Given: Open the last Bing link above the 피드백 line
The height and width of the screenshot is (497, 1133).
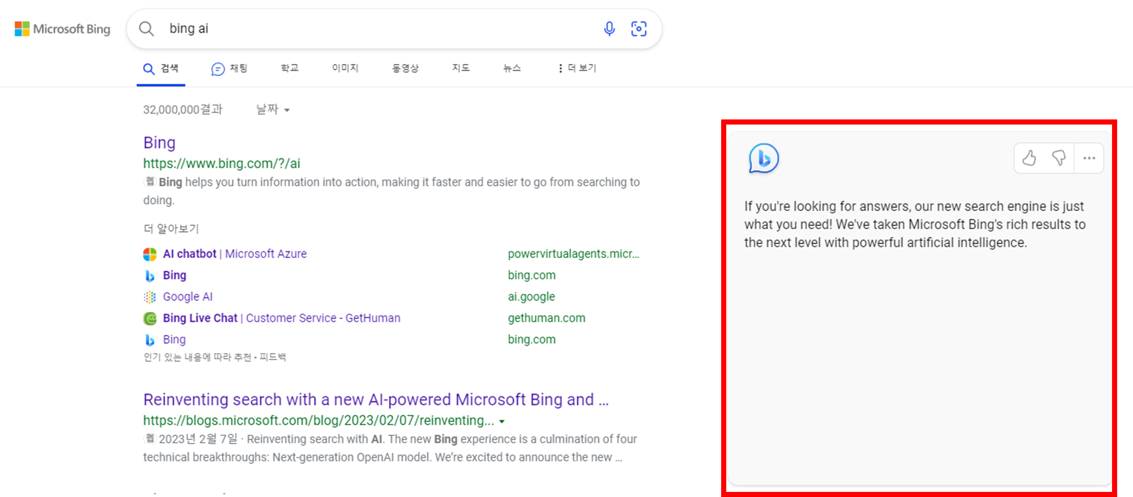Looking at the screenshot, I should [x=174, y=340].
